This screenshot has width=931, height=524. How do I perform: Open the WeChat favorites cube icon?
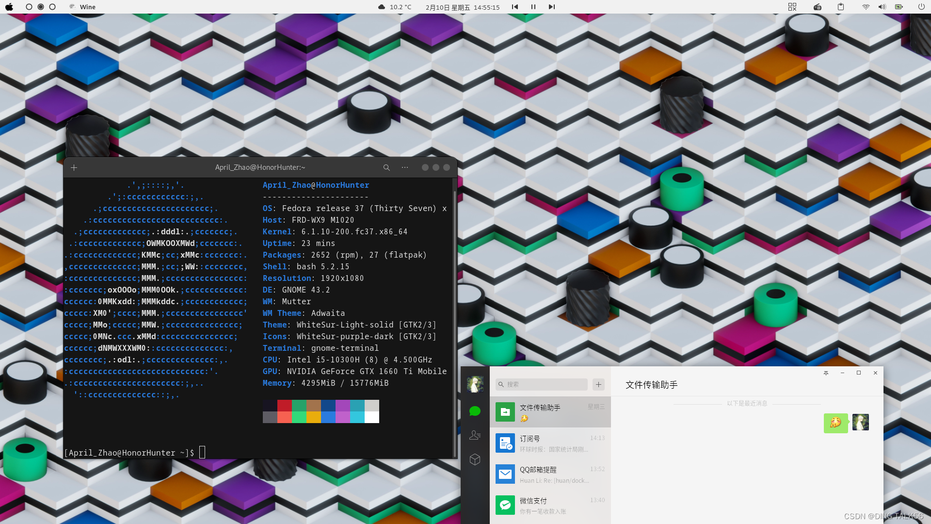[475, 459]
